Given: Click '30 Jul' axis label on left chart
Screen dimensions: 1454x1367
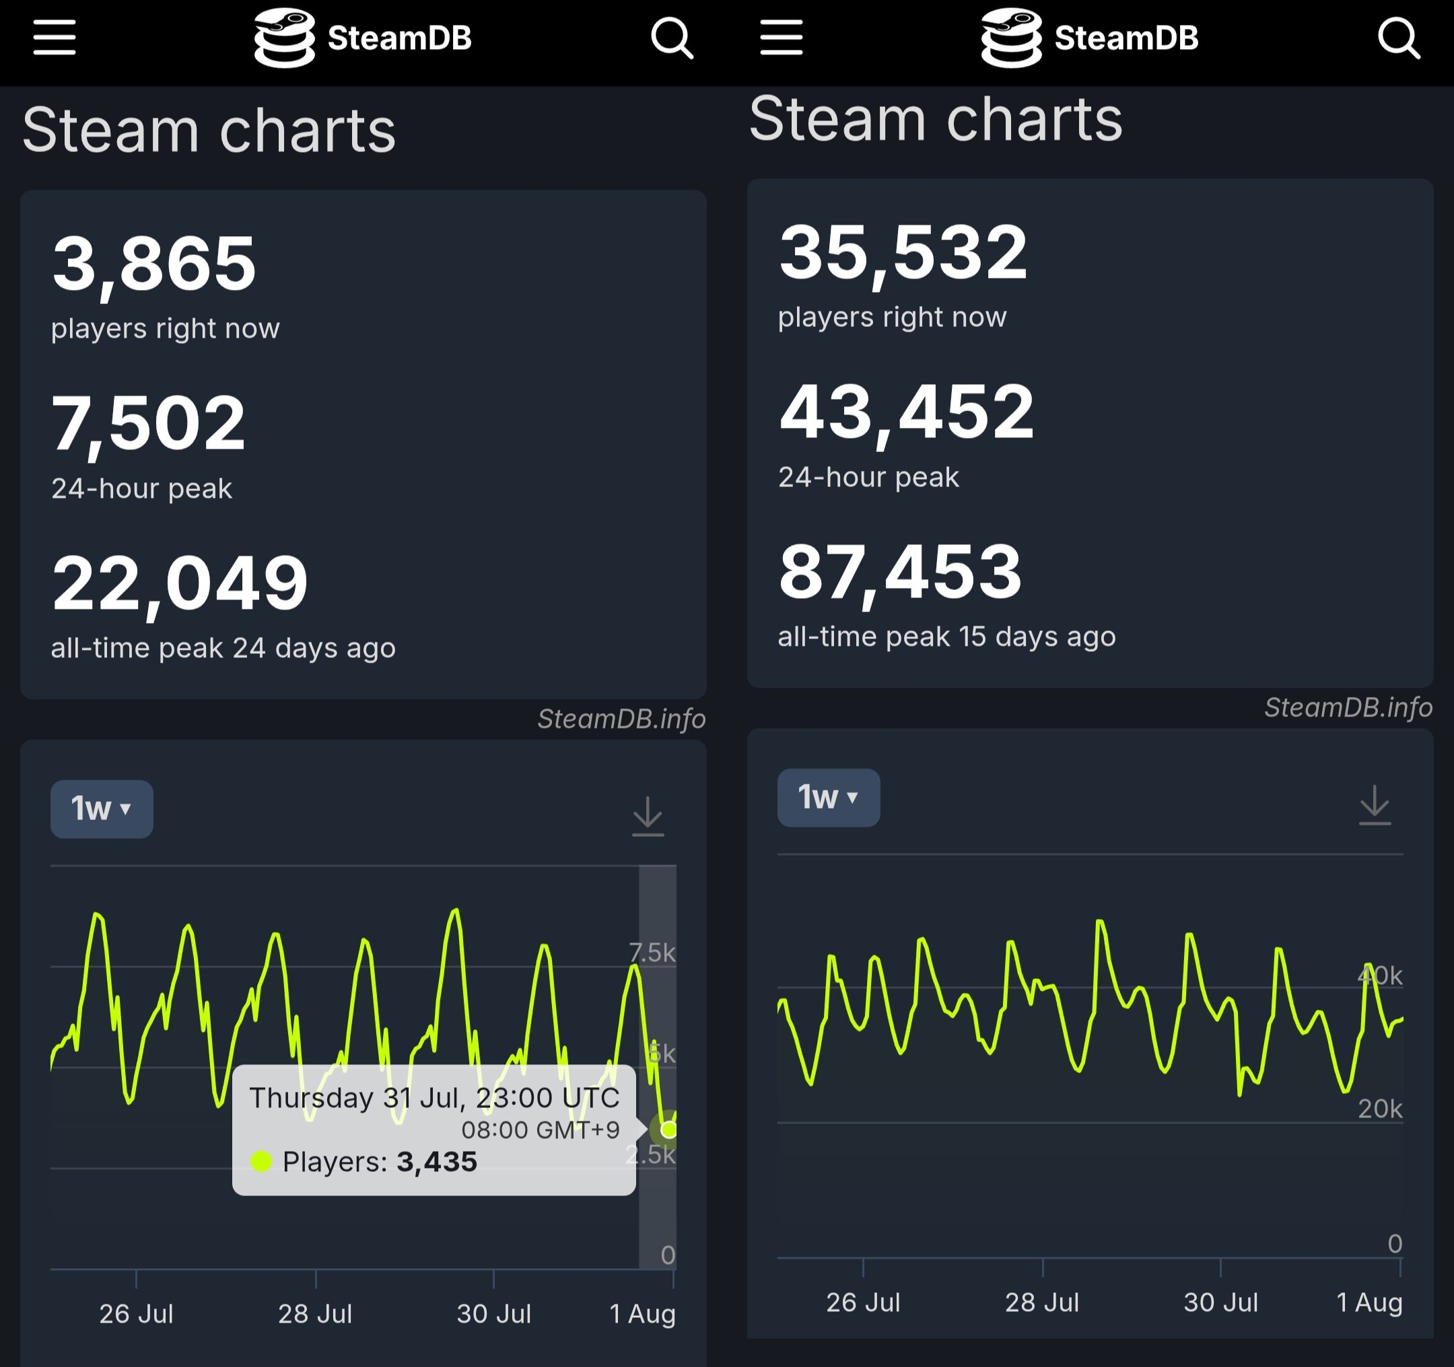Looking at the screenshot, I should (x=494, y=1315).
